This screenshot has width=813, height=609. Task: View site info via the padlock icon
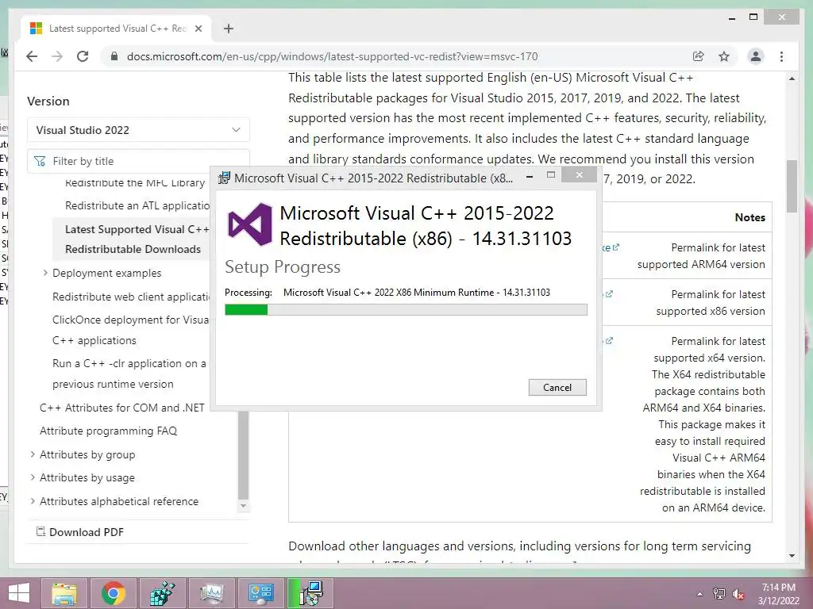coord(114,56)
